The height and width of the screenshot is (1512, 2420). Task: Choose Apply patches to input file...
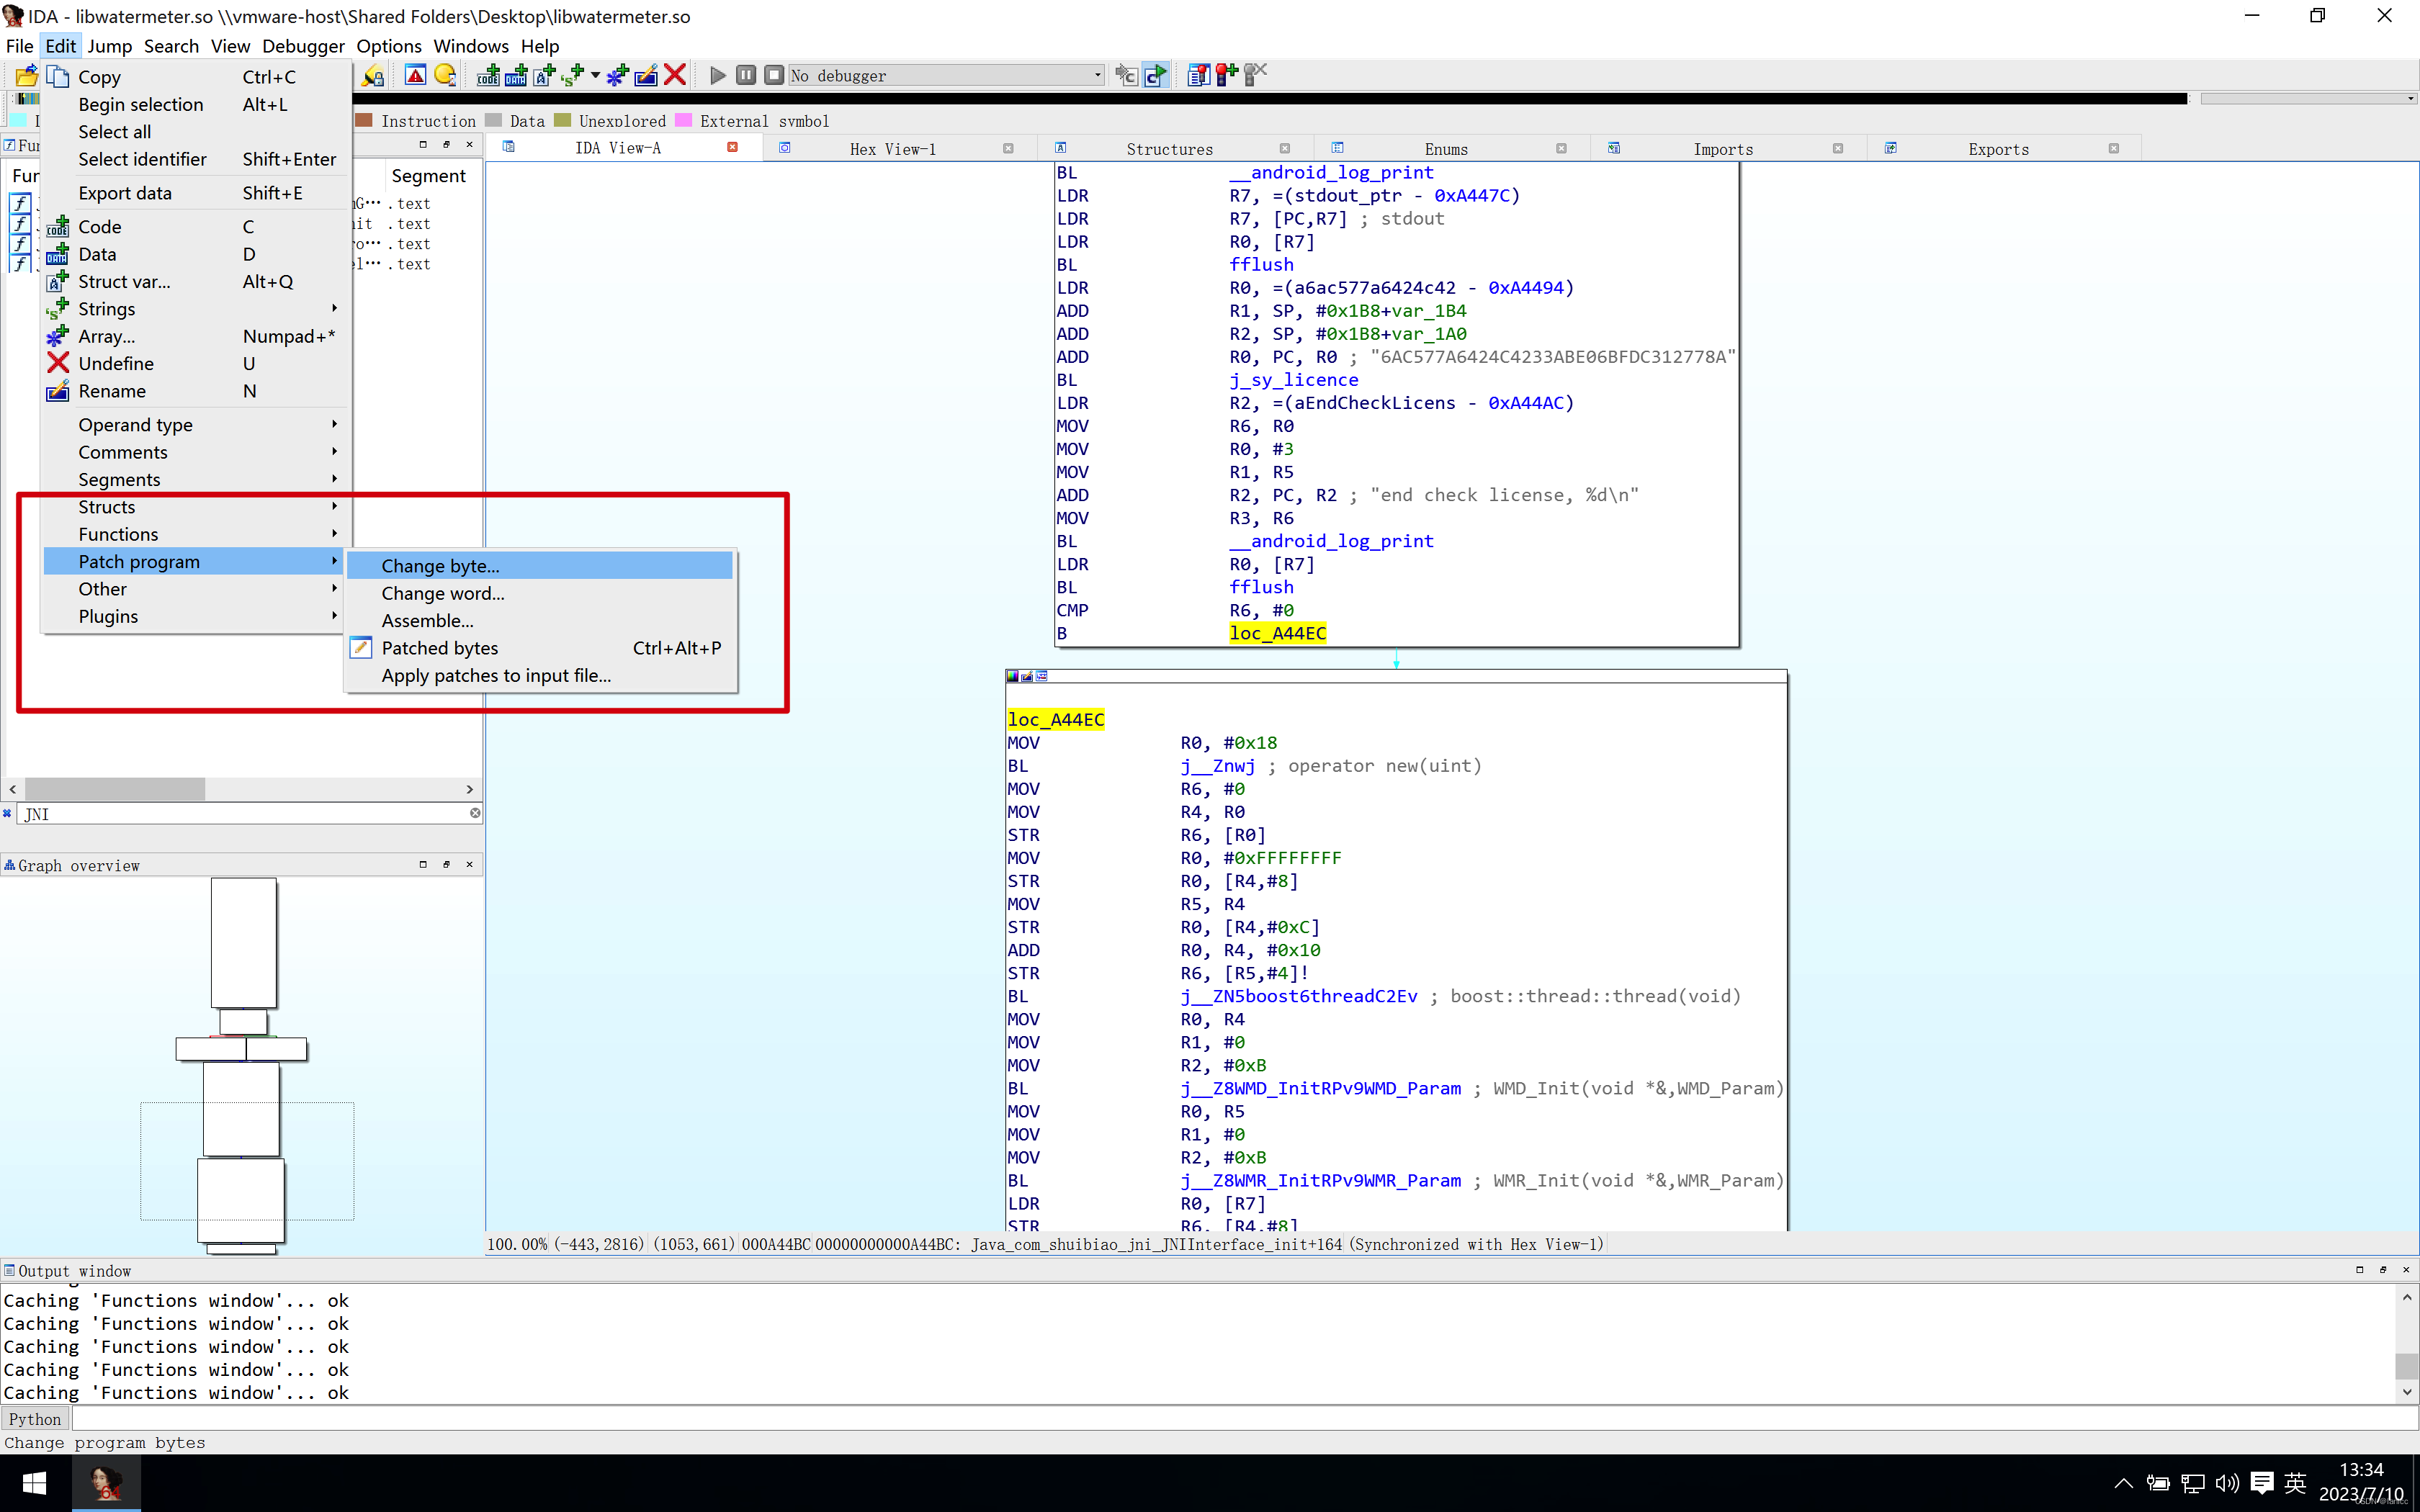click(x=540, y=676)
